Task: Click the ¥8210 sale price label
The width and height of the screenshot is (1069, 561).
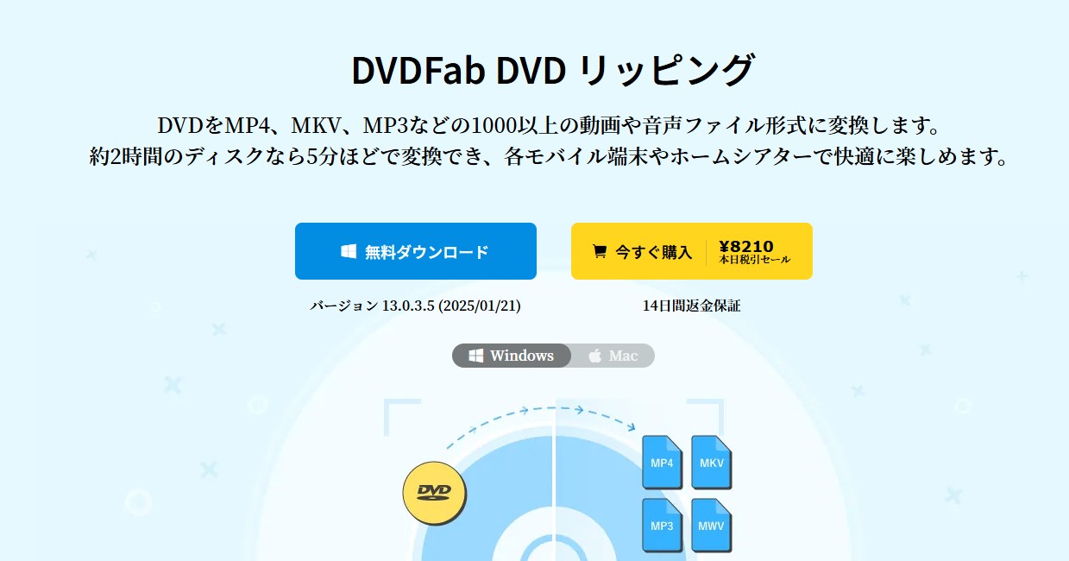Action: click(x=745, y=246)
